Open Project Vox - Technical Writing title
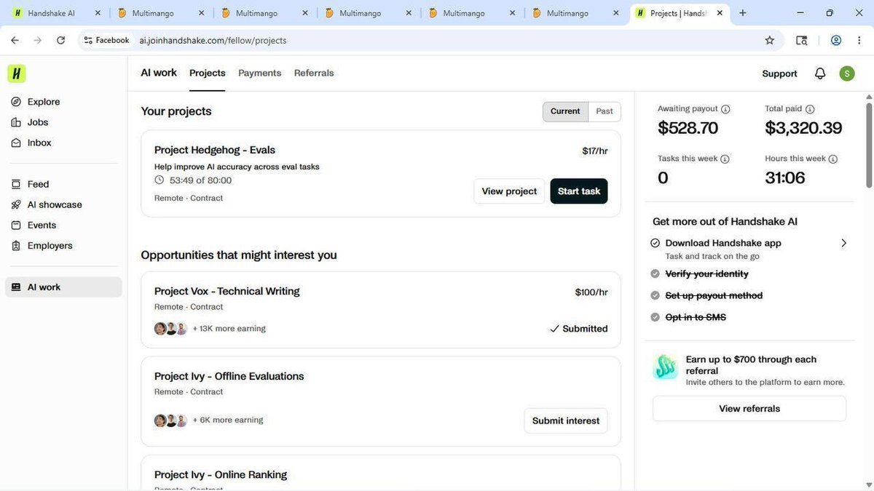874x491 pixels. coord(227,291)
